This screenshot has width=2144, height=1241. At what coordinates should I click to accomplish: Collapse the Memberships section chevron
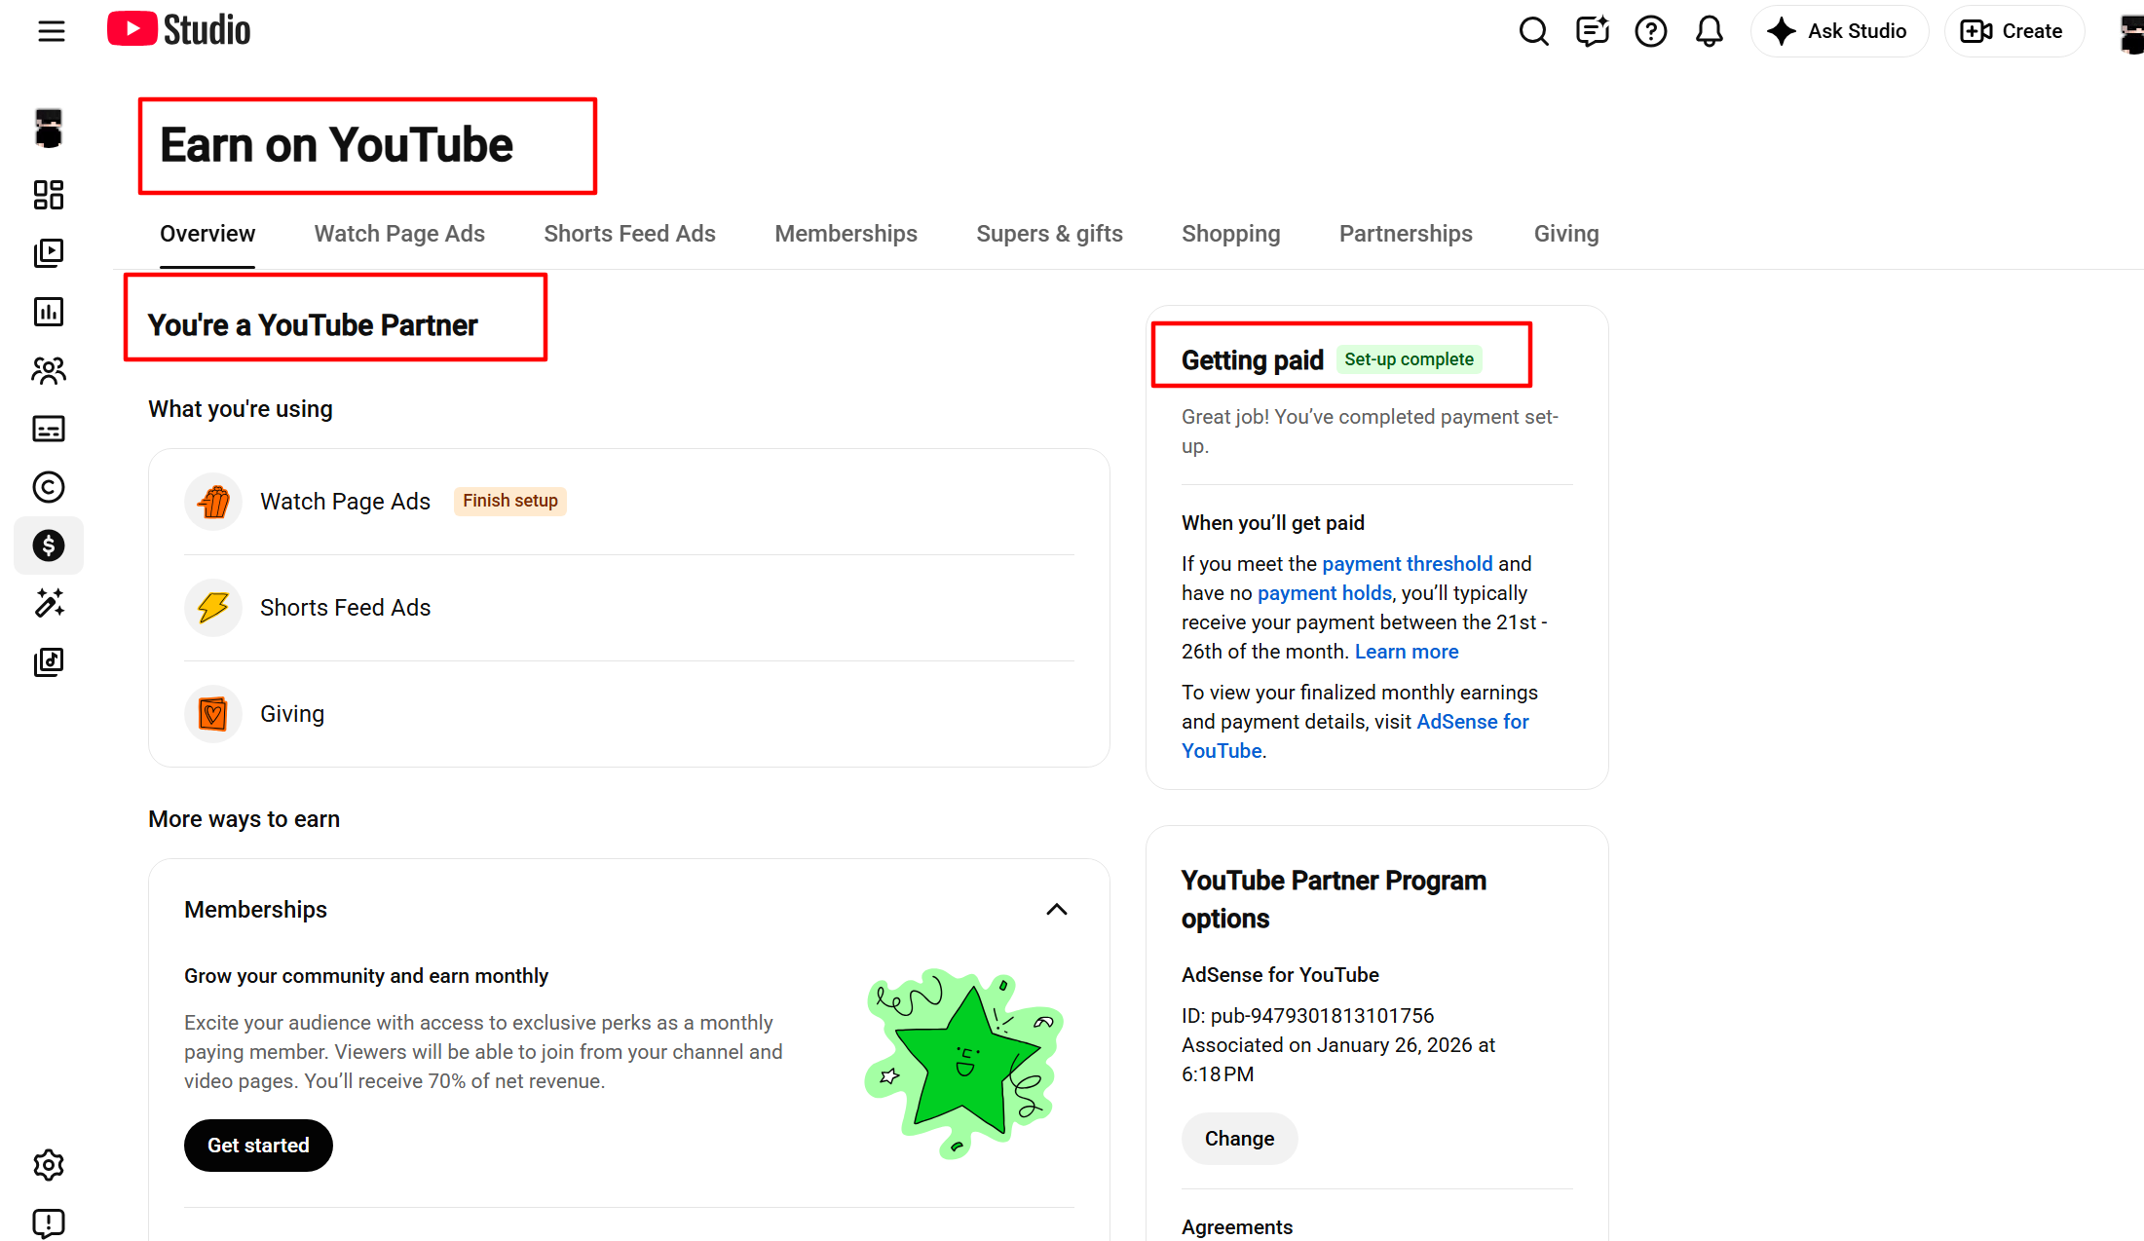[1056, 910]
